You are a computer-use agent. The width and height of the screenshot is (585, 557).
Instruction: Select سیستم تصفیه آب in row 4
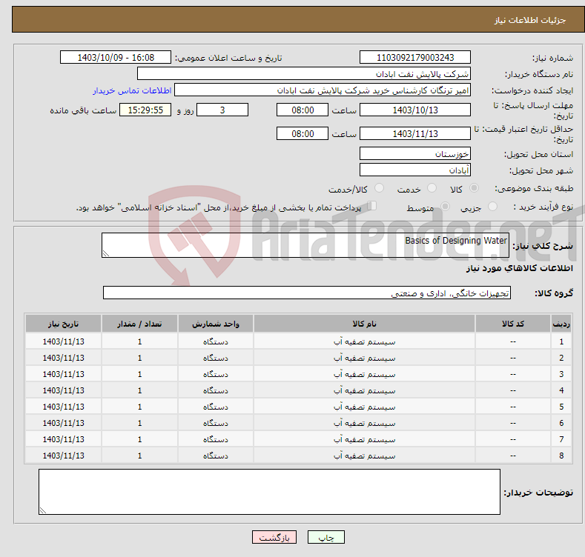(x=364, y=390)
